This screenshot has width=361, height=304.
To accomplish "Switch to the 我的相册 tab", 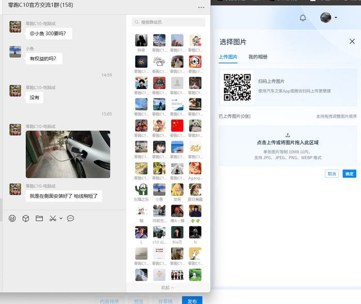I will point(258,57).
